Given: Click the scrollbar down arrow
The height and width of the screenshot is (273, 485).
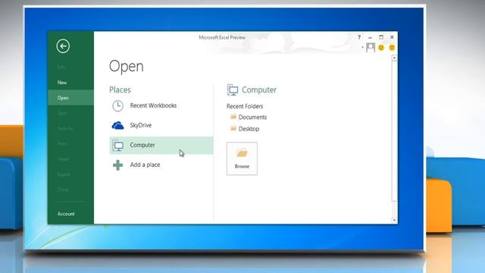Looking at the screenshot, I should click(394, 220).
